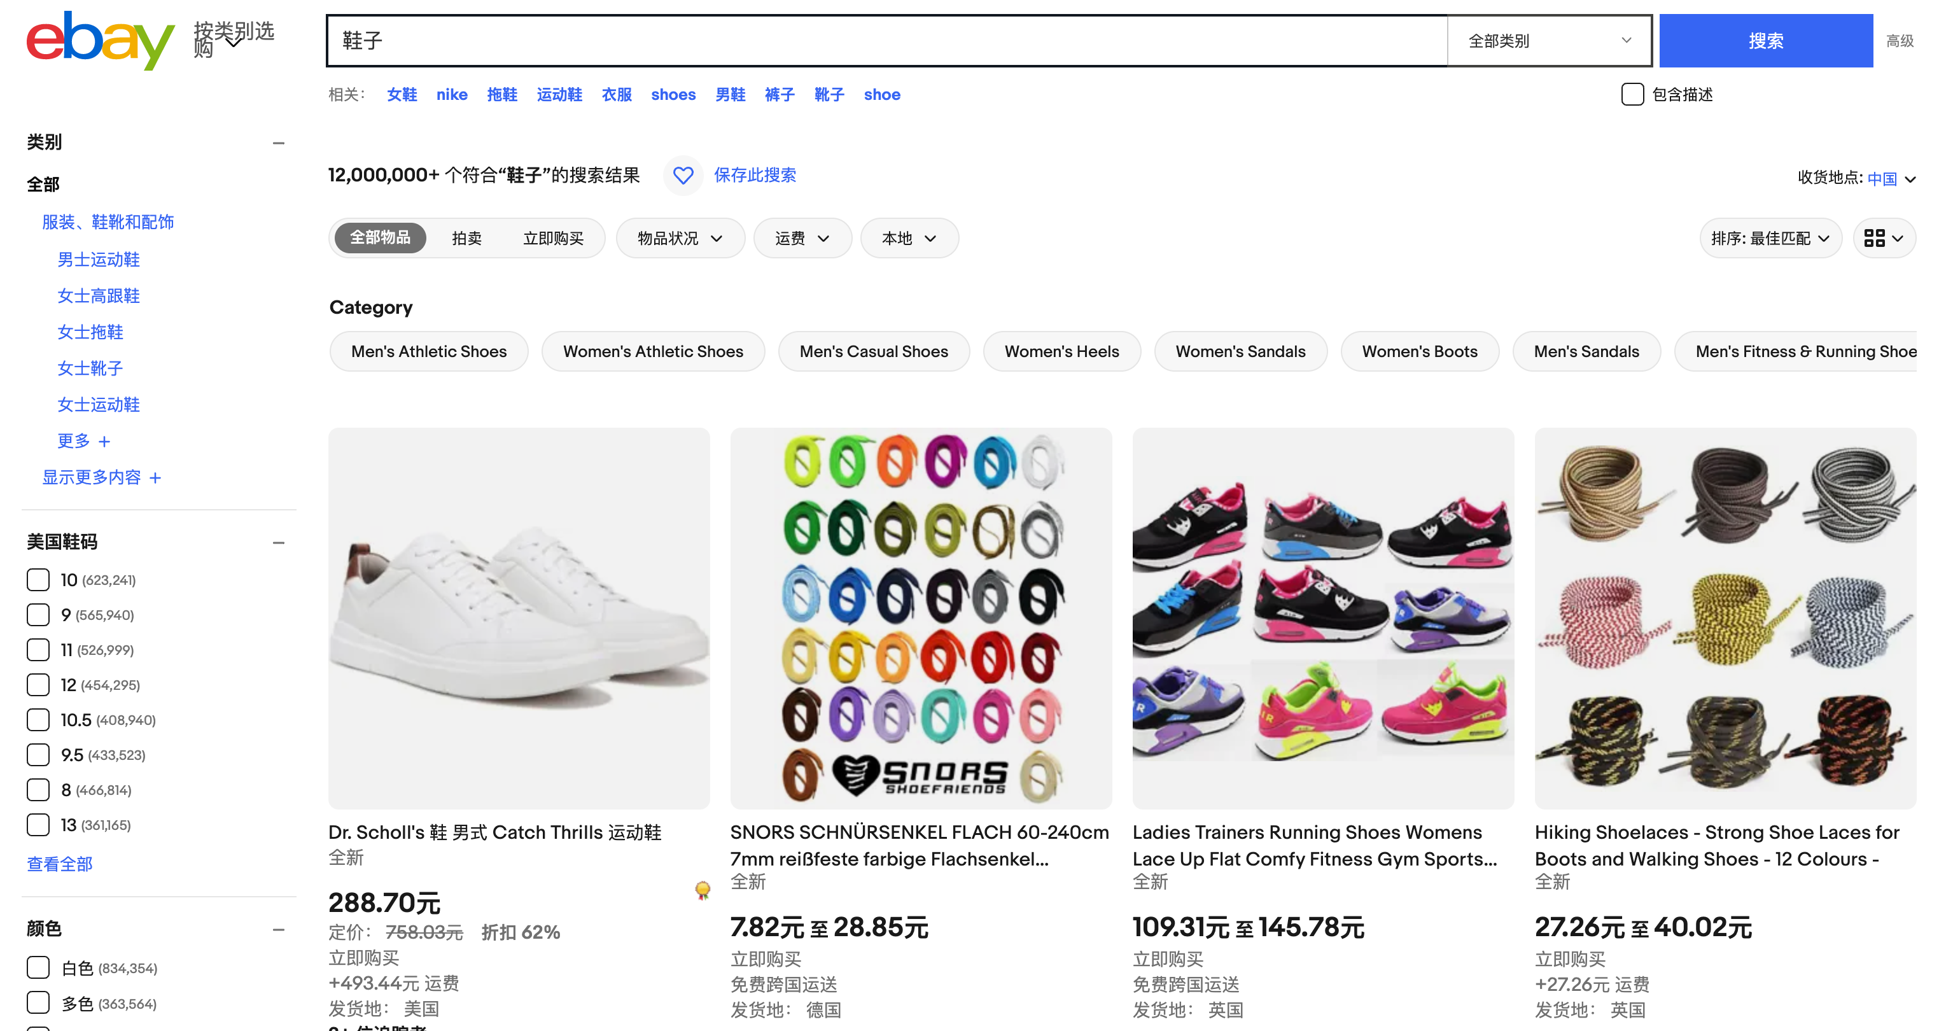Expand the 物品状况 filter dropdown
The height and width of the screenshot is (1031, 1946).
[x=680, y=239]
